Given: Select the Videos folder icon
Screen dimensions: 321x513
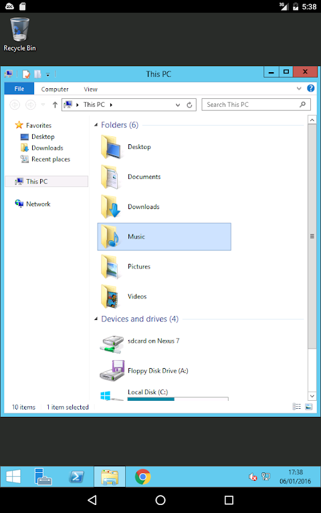Looking at the screenshot, I should point(110,297).
